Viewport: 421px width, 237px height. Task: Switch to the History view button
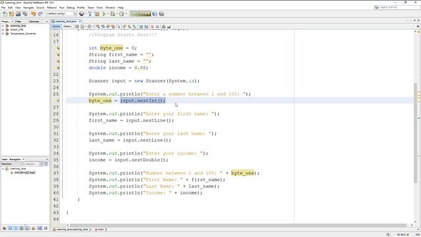[67, 26]
